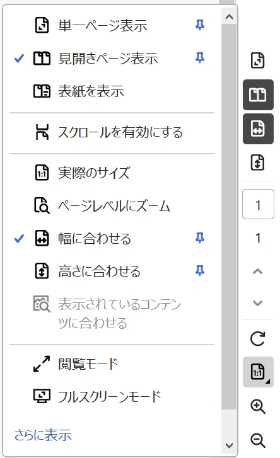Go to previous page with up chevron
Image resolution: width=280 pixels, height=458 pixels.
point(257,272)
